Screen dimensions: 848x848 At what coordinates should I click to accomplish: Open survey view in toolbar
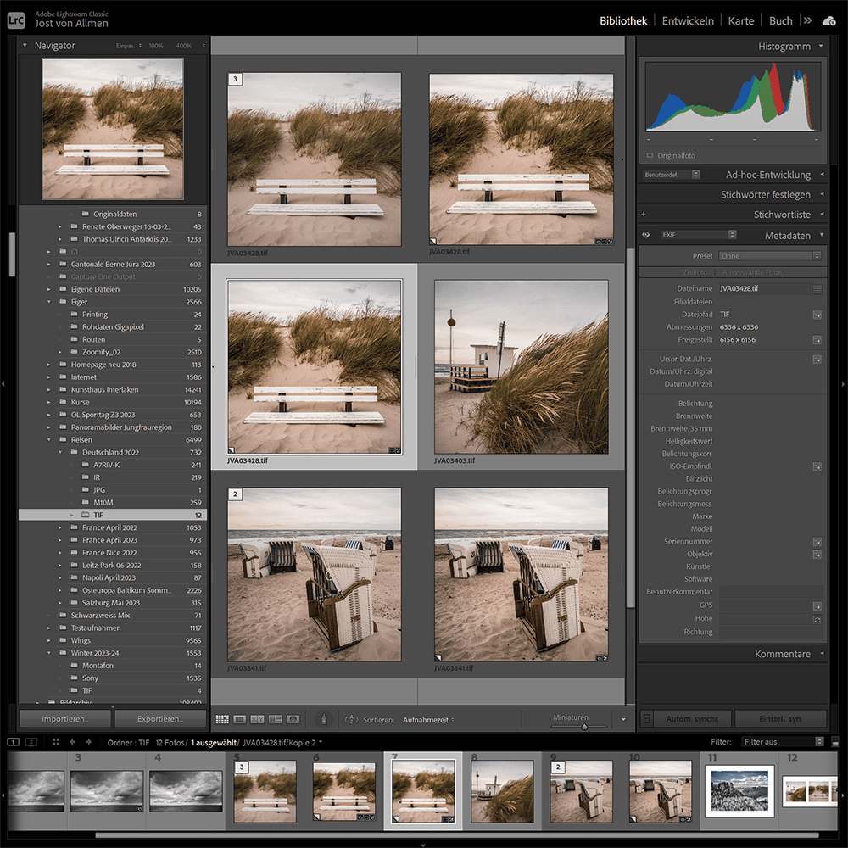276,719
